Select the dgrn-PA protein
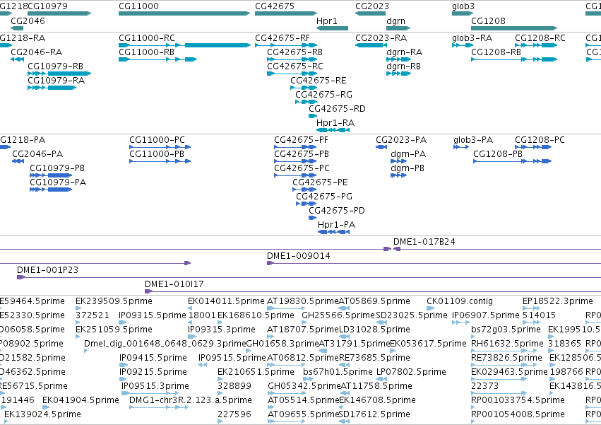The image size is (601, 425). [x=408, y=154]
